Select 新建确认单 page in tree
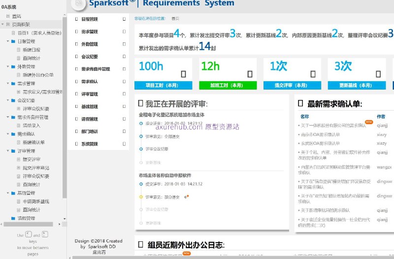Image resolution: width=394 pixels, height=259 pixels. (x=33, y=142)
